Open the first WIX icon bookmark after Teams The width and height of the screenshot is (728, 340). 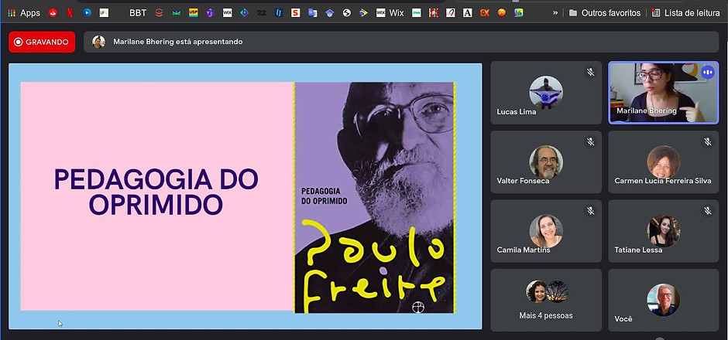227,13
